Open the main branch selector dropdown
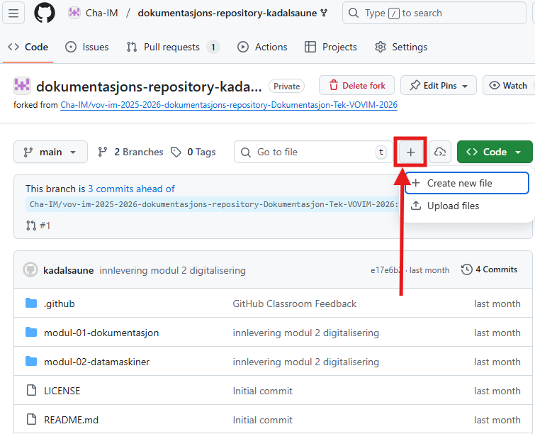This screenshot has height=434, width=535. point(50,152)
